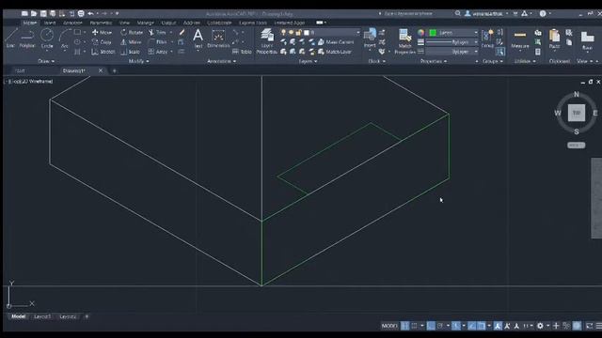
Task: Toggle the drawing grid display
Action: click(x=404, y=326)
